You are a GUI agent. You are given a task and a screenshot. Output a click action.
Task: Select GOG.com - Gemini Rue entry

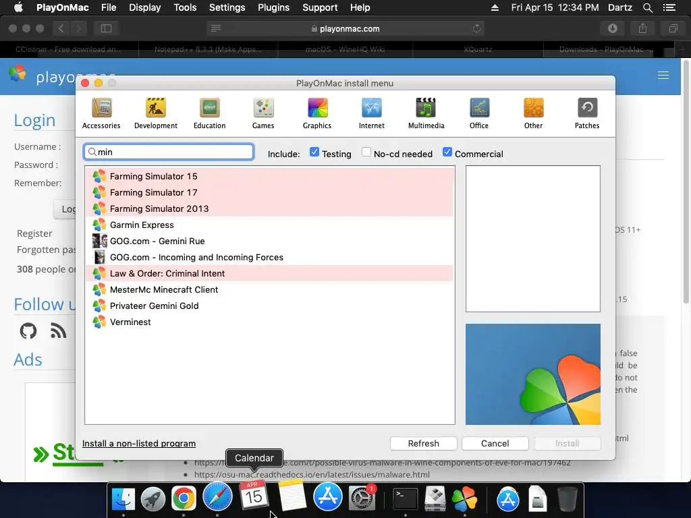click(269, 241)
